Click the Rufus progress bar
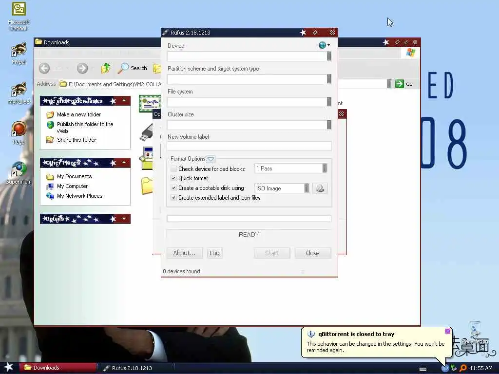The width and height of the screenshot is (499, 374). click(x=249, y=219)
